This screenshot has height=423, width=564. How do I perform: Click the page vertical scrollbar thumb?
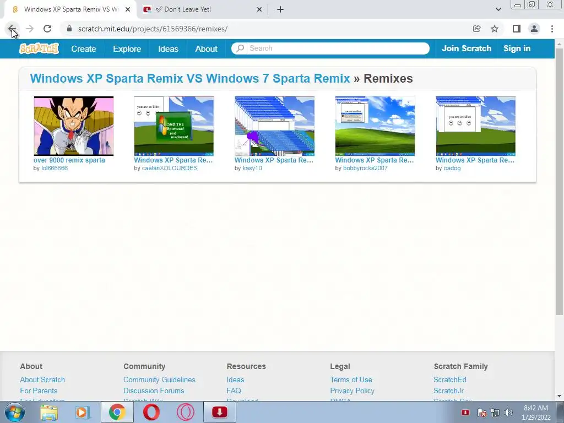[560, 182]
